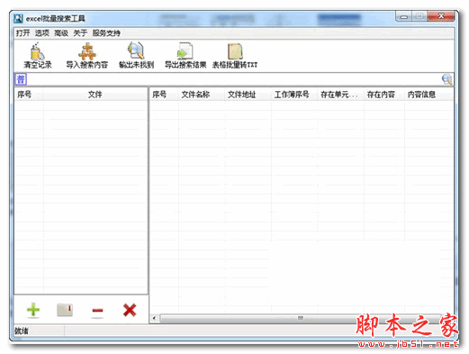469x354 pixels.
Task: Open the 高级 menu
Action: [61, 33]
